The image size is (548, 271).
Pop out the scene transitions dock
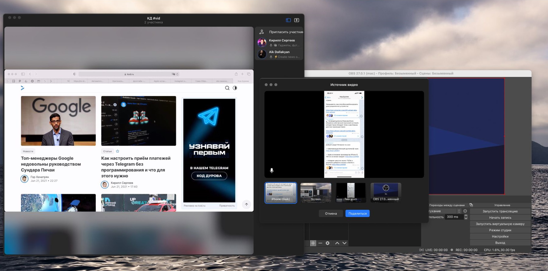coord(471,205)
